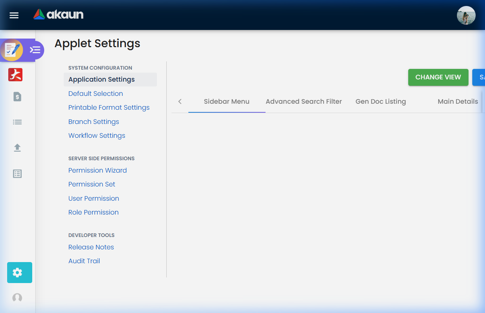Open the teal settings gear in sidebar
Screen dimensions: 485x313
coord(19,273)
